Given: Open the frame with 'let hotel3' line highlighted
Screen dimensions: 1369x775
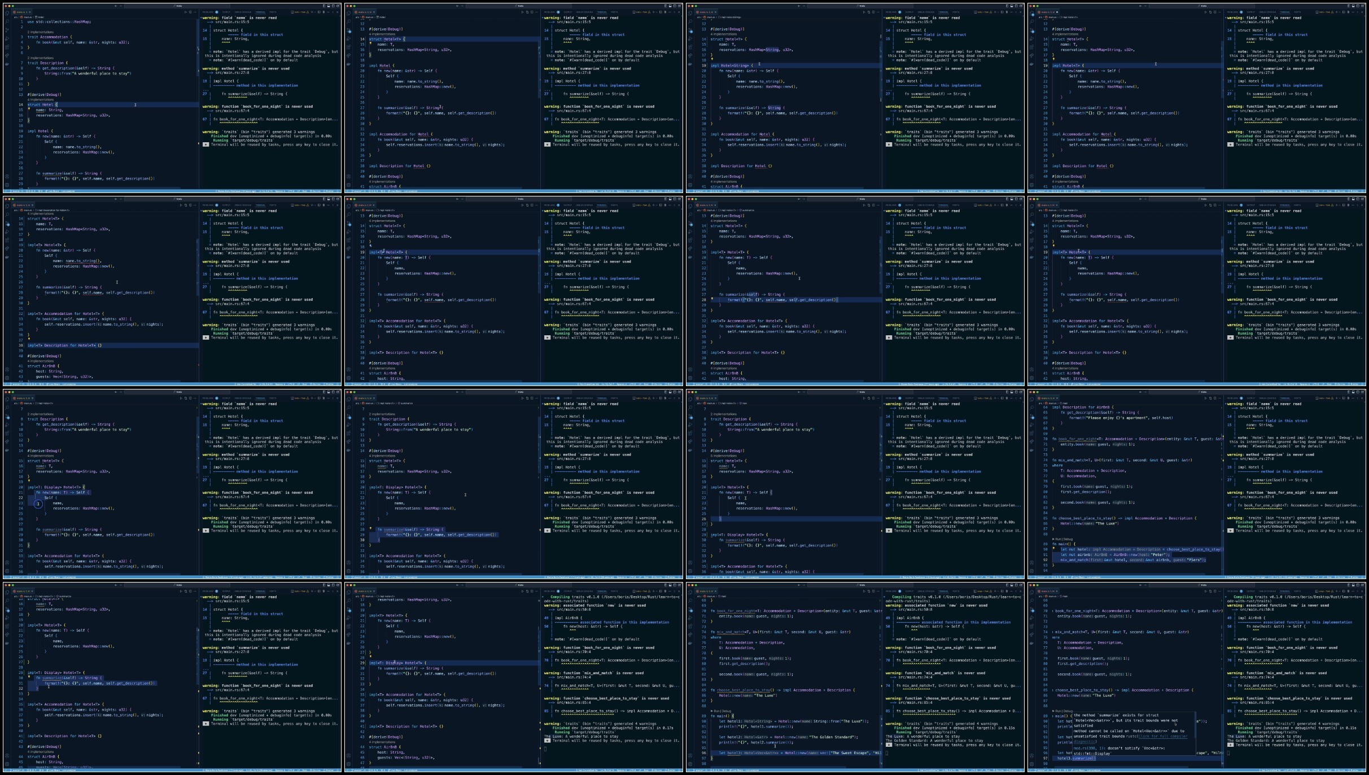Looking at the screenshot, I should 855,677.
